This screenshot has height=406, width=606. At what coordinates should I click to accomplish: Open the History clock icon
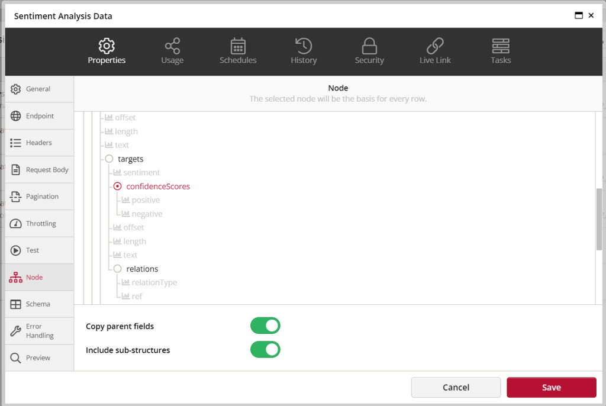click(x=304, y=46)
